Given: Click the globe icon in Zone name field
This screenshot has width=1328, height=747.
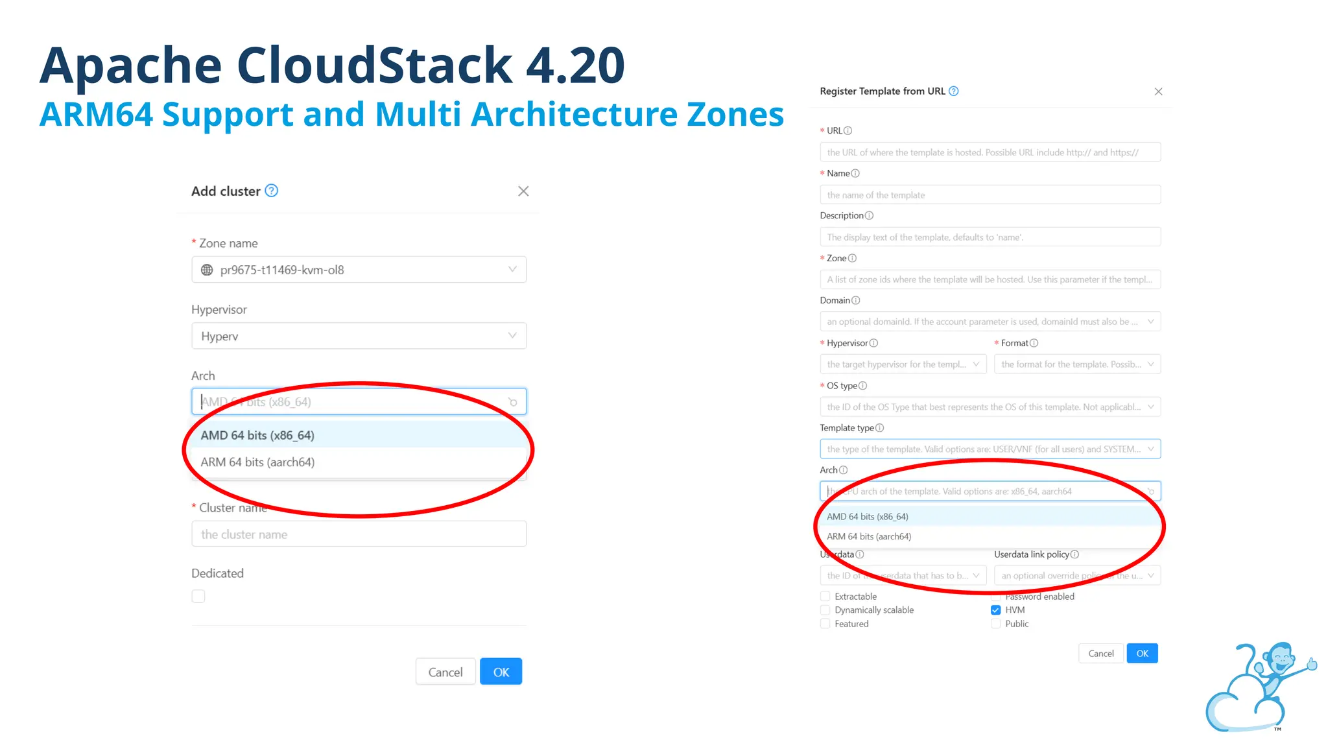Looking at the screenshot, I should click(x=207, y=270).
